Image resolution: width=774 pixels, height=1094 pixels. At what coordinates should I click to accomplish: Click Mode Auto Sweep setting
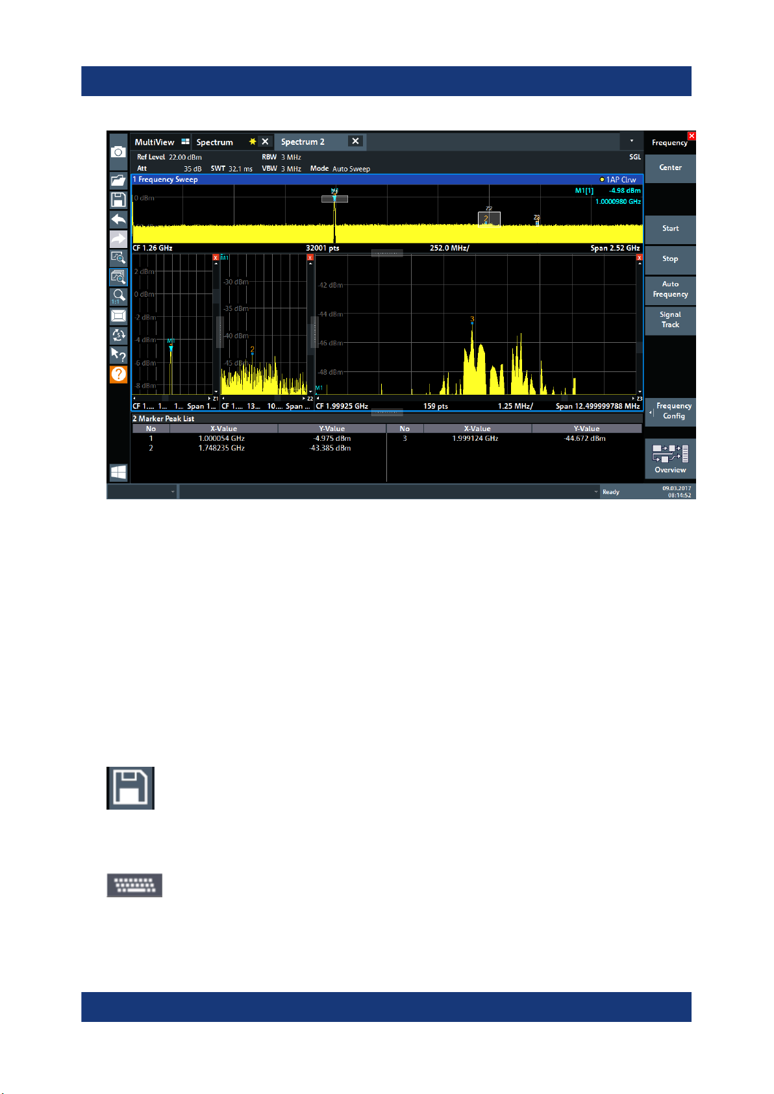[340, 169]
